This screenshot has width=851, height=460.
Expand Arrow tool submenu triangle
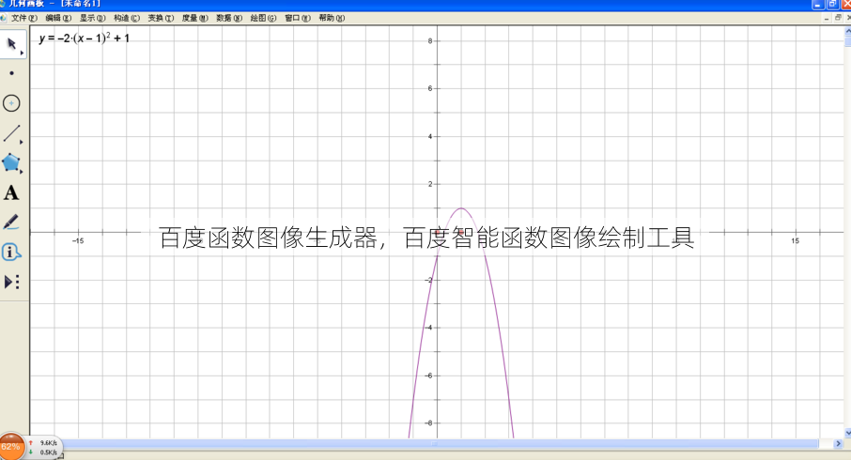click(x=22, y=53)
